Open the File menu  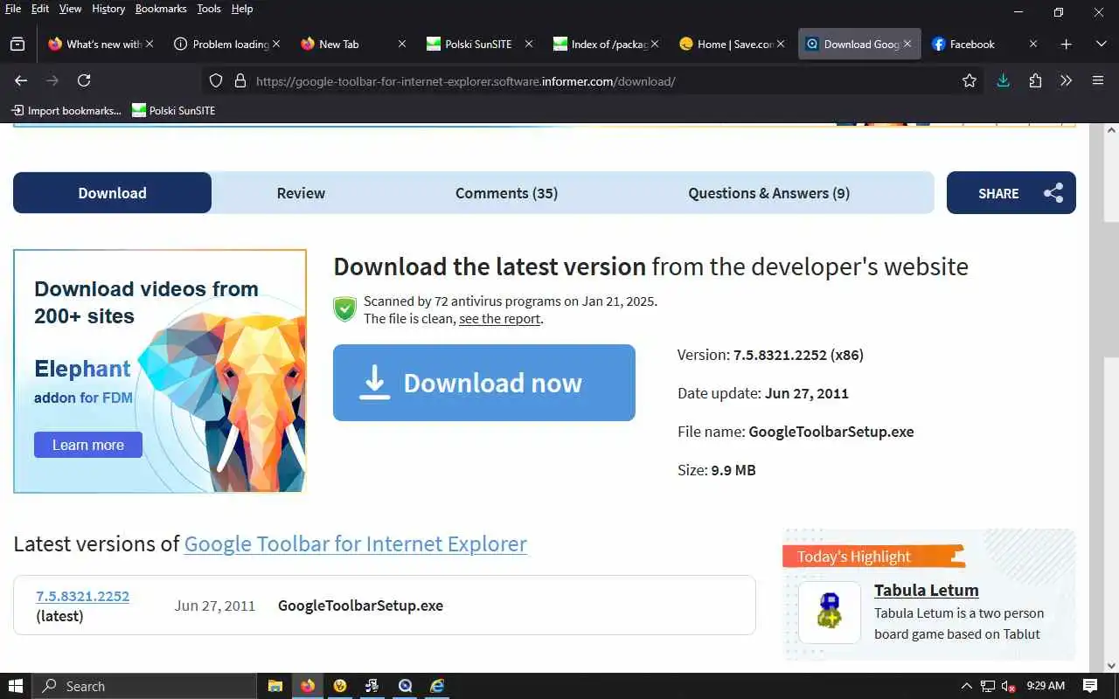[x=13, y=9]
